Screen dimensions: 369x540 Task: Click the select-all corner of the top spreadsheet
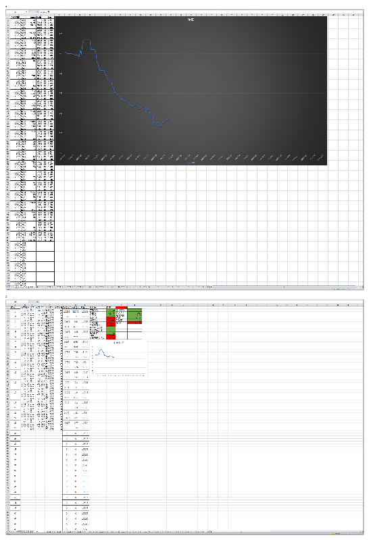[8, 15]
